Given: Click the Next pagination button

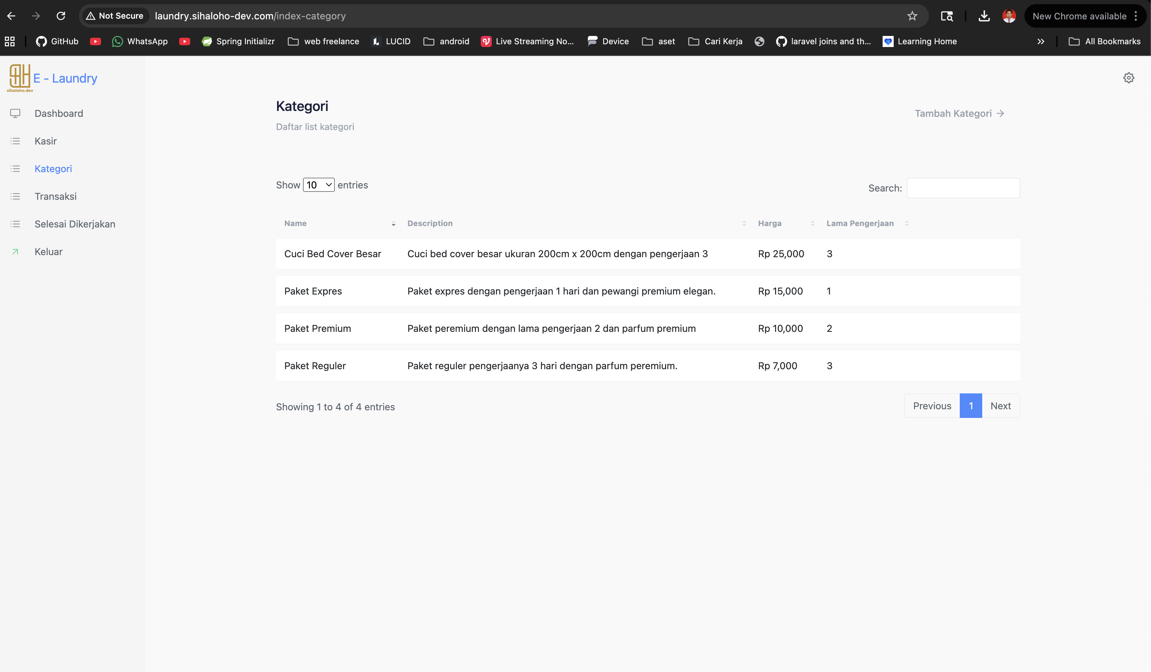Looking at the screenshot, I should pyautogui.click(x=1000, y=406).
